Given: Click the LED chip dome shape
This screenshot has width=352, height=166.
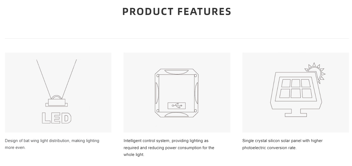Looking at the screenshot, I should 57,97.
